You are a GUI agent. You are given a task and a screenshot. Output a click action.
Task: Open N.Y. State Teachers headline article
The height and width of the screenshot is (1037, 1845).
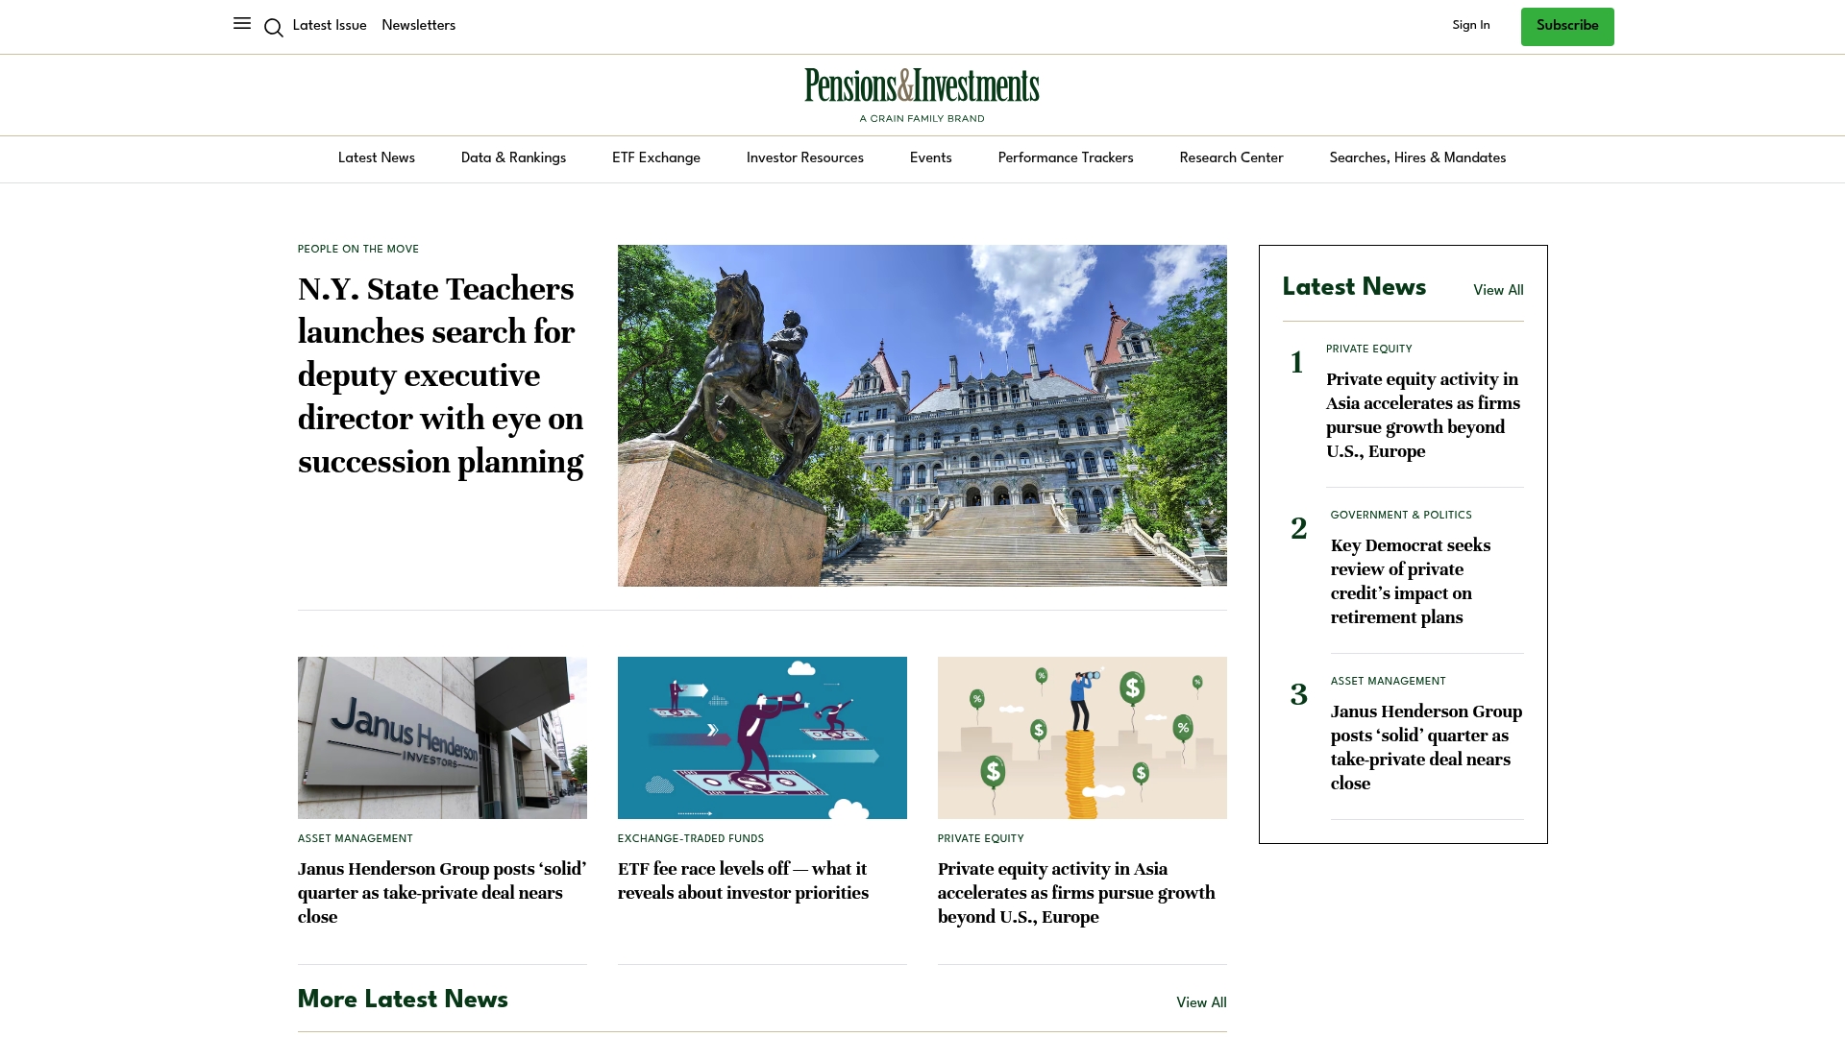tap(441, 375)
